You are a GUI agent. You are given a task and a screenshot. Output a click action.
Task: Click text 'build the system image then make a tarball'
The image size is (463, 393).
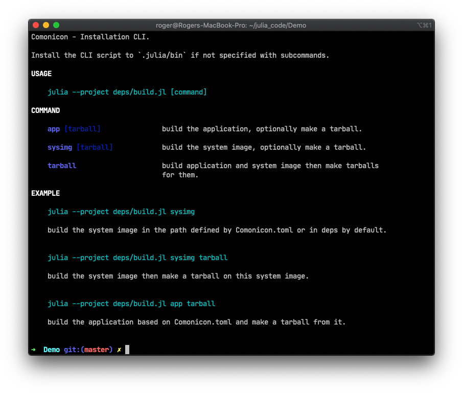(x=178, y=276)
